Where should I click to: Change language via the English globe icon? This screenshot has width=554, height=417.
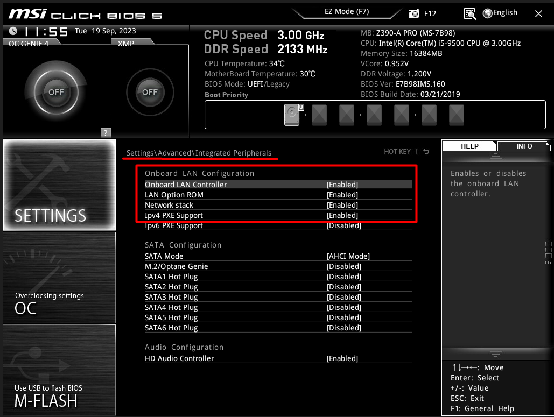(x=500, y=12)
